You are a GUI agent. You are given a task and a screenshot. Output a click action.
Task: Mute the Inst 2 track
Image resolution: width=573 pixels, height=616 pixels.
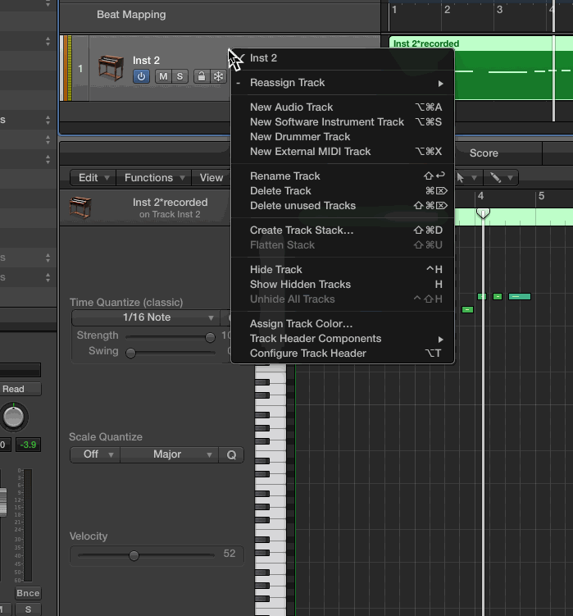coord(163,76)
